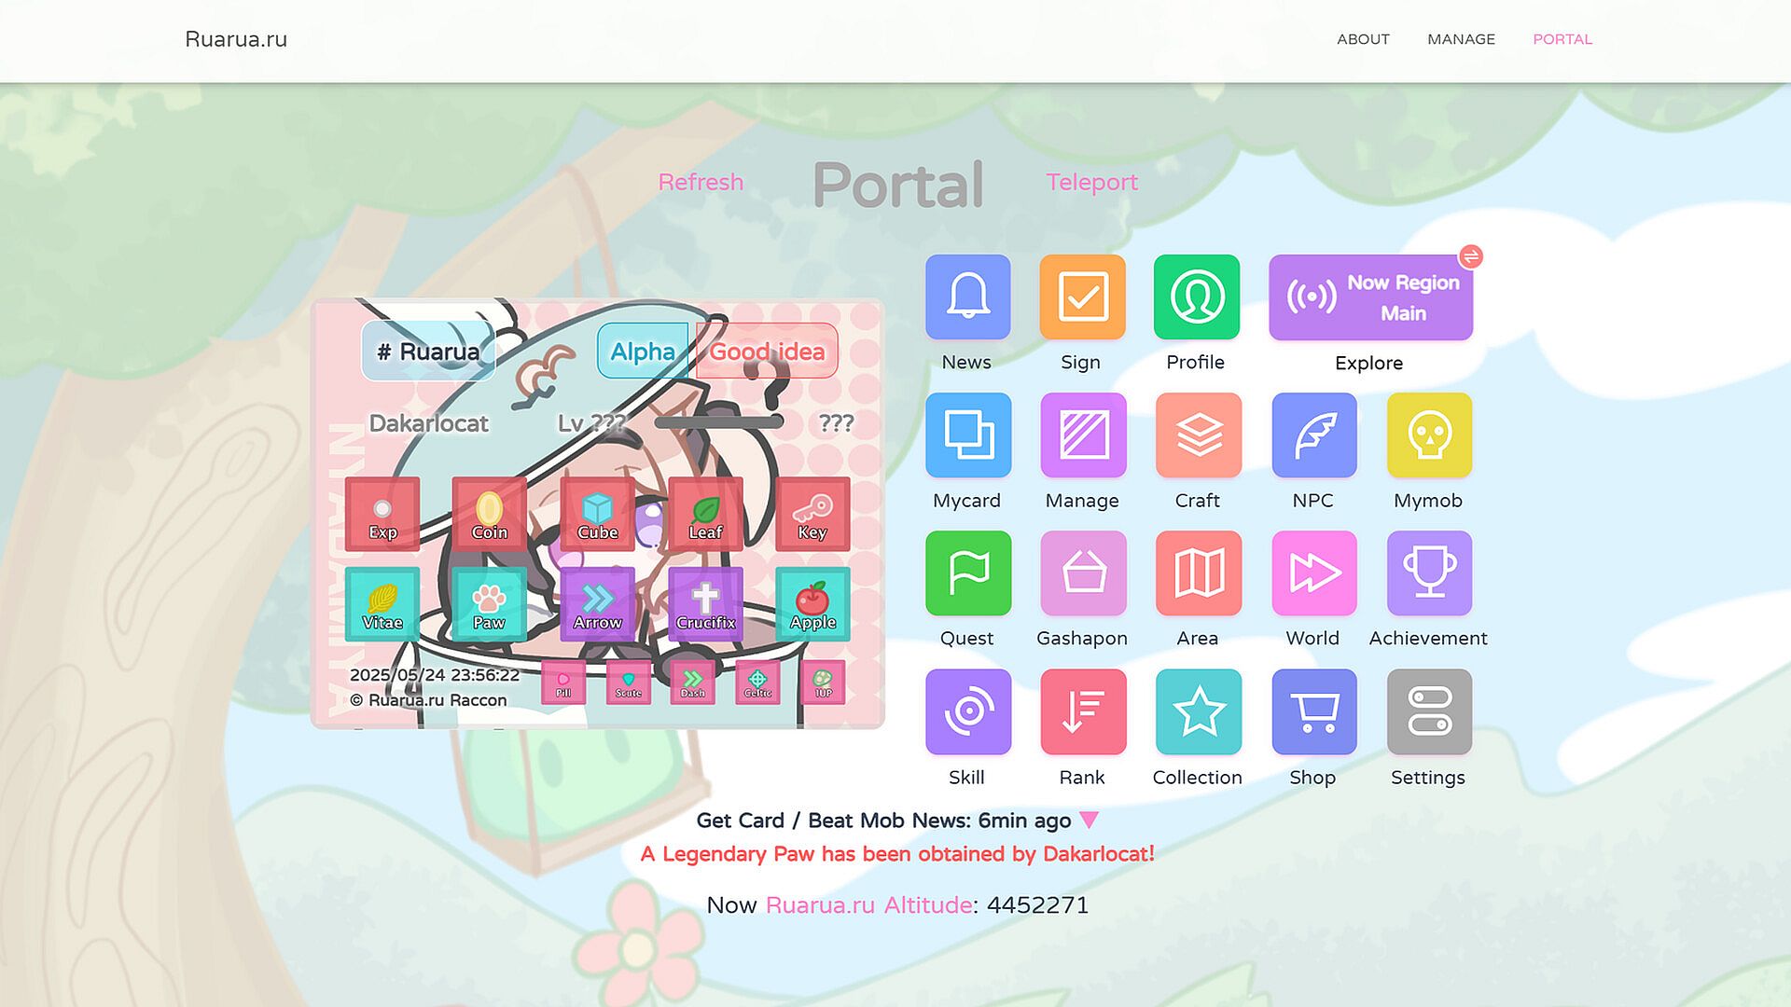Open the Settings toggles icon
Screen dimensions: 1791x1007
pos(1428,711)
